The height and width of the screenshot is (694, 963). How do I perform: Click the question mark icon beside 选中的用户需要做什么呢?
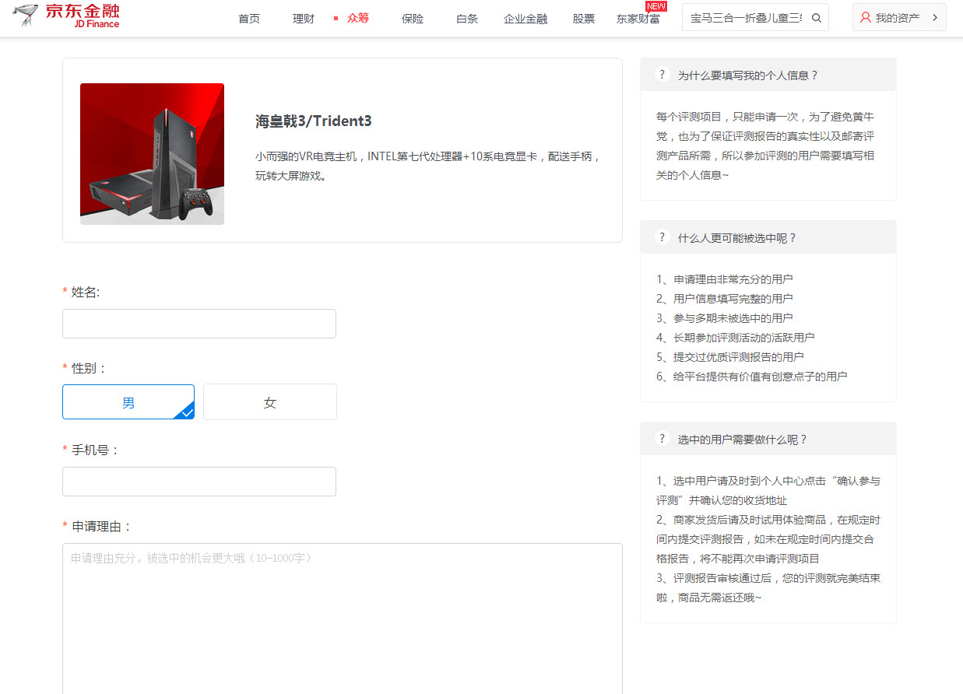pos(662,438)
